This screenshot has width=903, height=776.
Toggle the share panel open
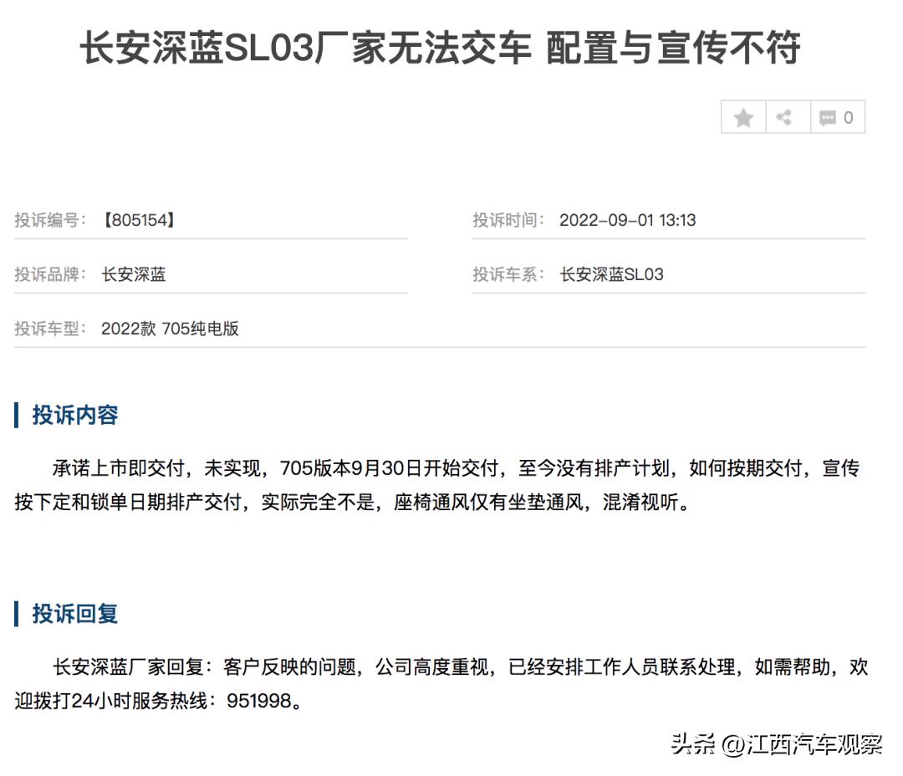[784, 117]
